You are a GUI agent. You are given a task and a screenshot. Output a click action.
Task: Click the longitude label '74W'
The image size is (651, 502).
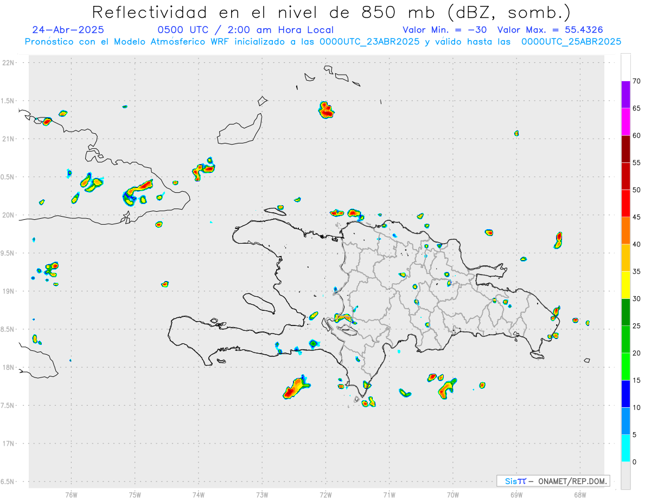[x=199, y=494]
